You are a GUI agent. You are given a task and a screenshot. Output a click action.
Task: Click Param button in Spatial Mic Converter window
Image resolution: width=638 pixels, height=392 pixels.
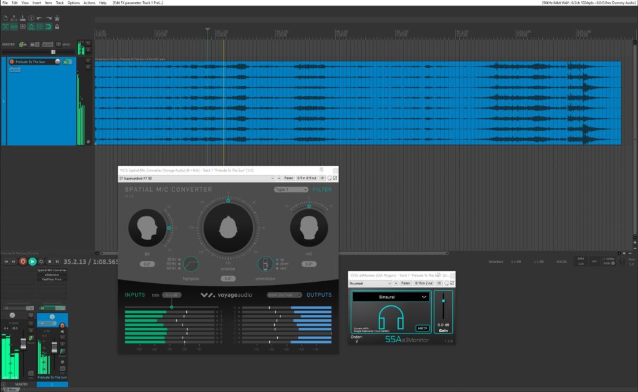[288, 179]
